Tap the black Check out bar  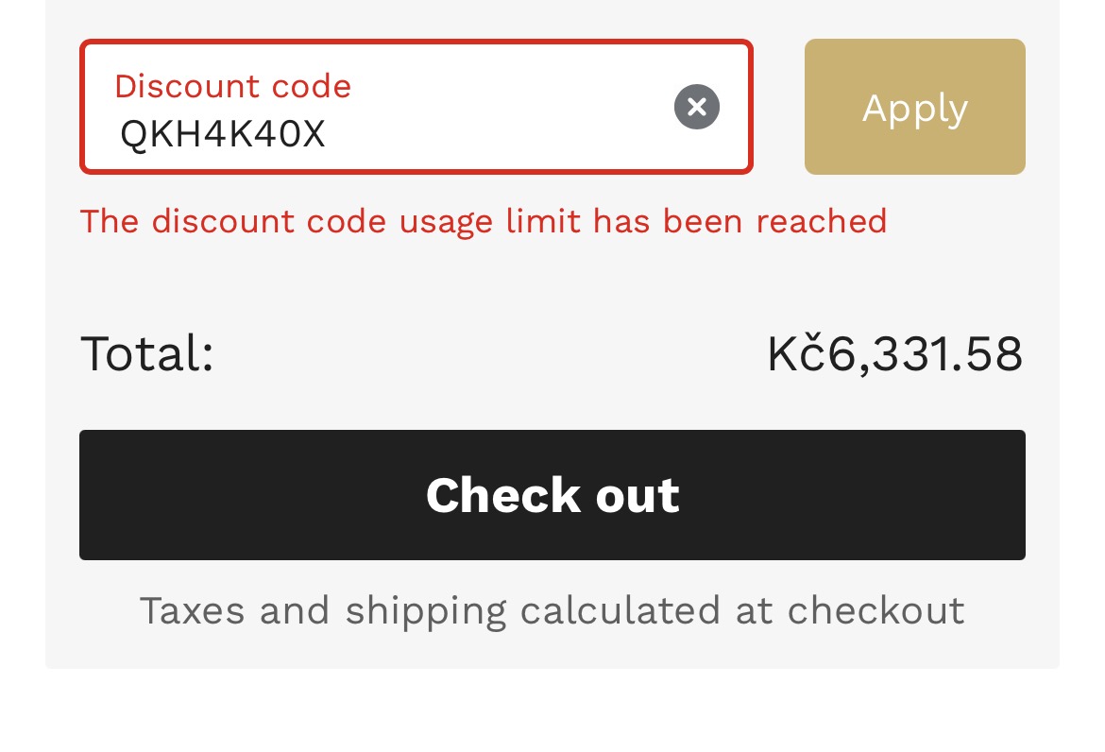[552, 495]
